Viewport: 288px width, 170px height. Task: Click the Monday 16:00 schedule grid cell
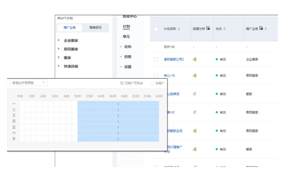pos(116,104)
